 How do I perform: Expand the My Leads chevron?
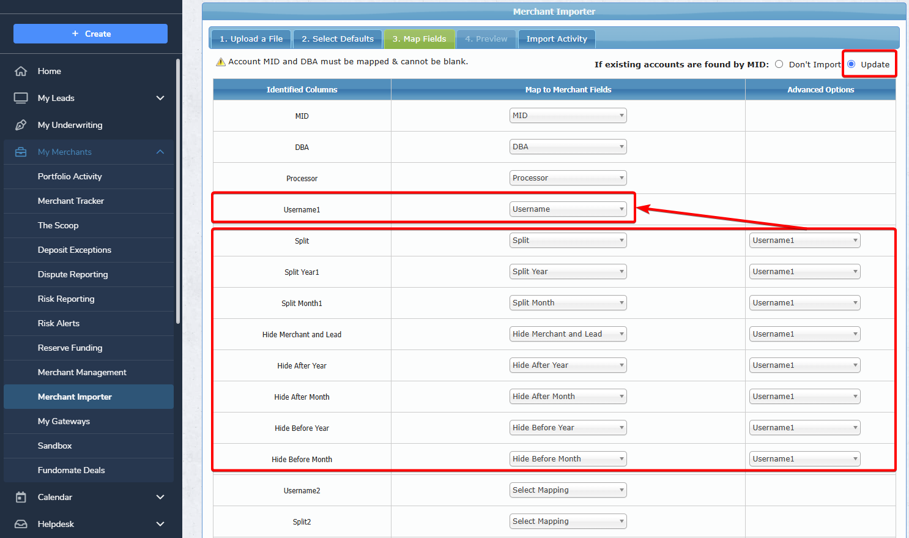tap(160, 98)
